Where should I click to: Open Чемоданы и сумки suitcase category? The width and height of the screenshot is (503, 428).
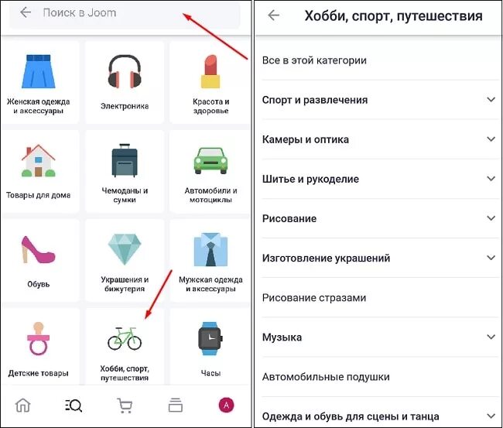(125, 160)
